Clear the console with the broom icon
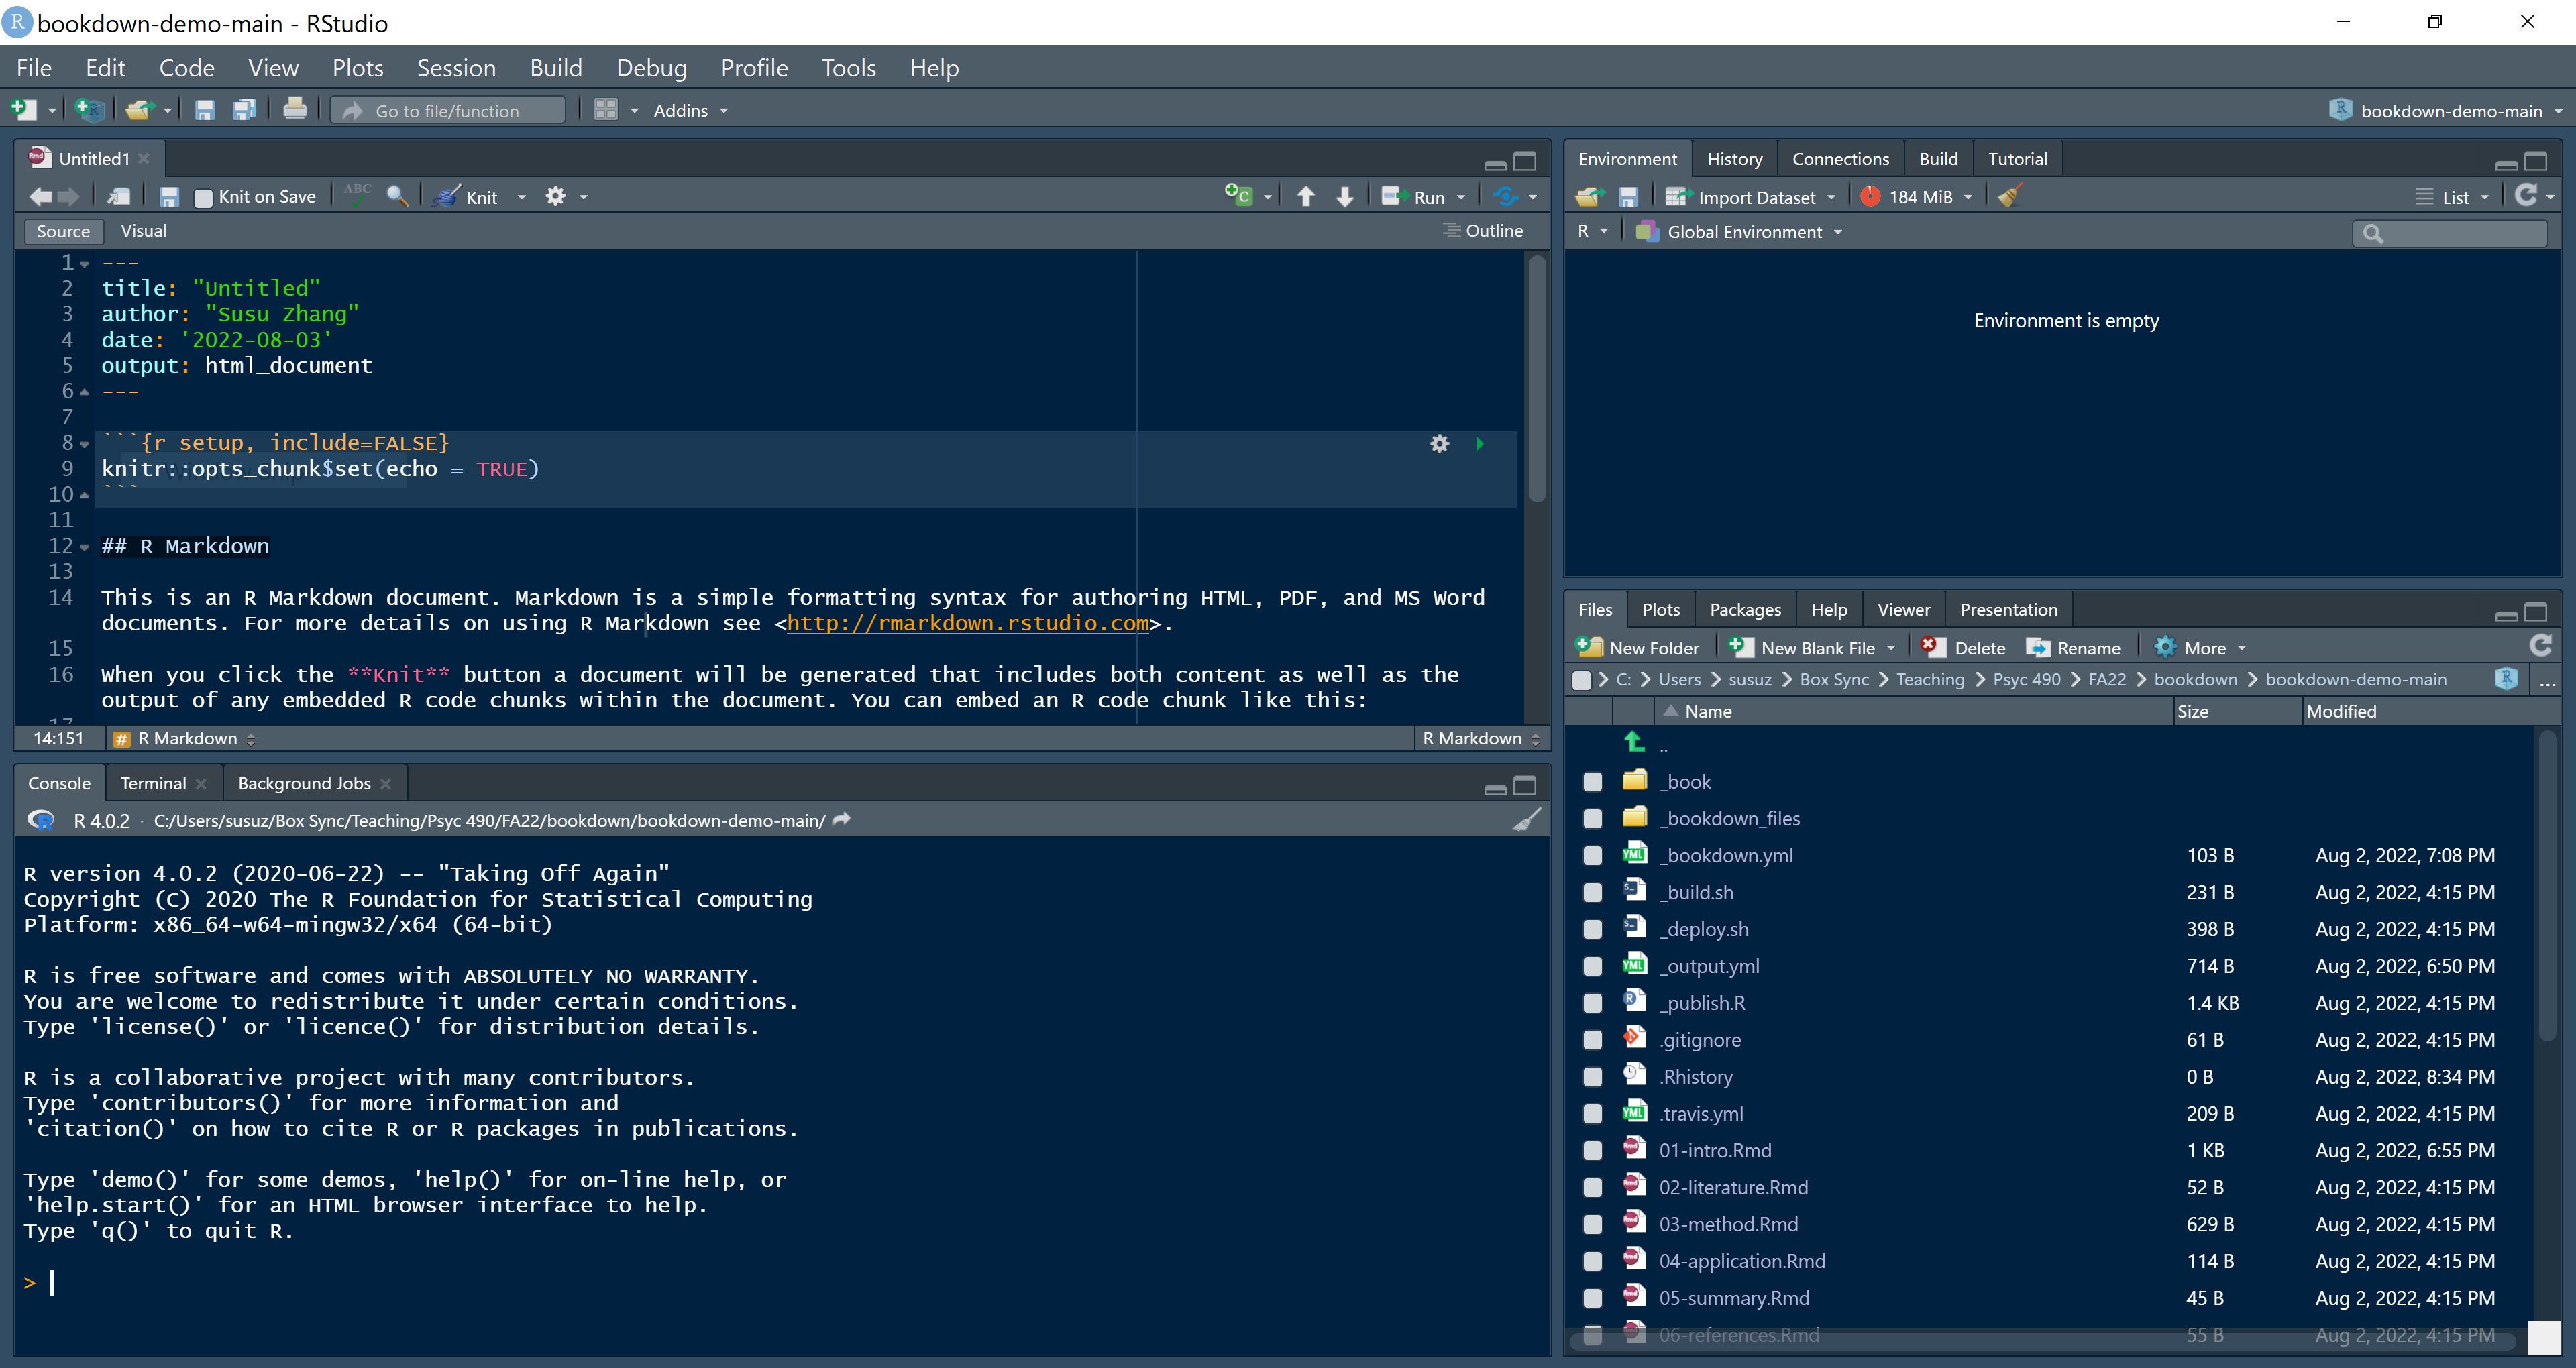 1525,821
